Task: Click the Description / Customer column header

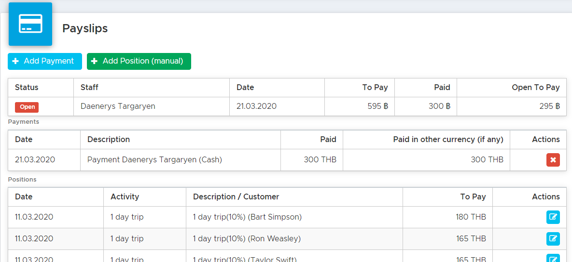Action: point(236,197)
